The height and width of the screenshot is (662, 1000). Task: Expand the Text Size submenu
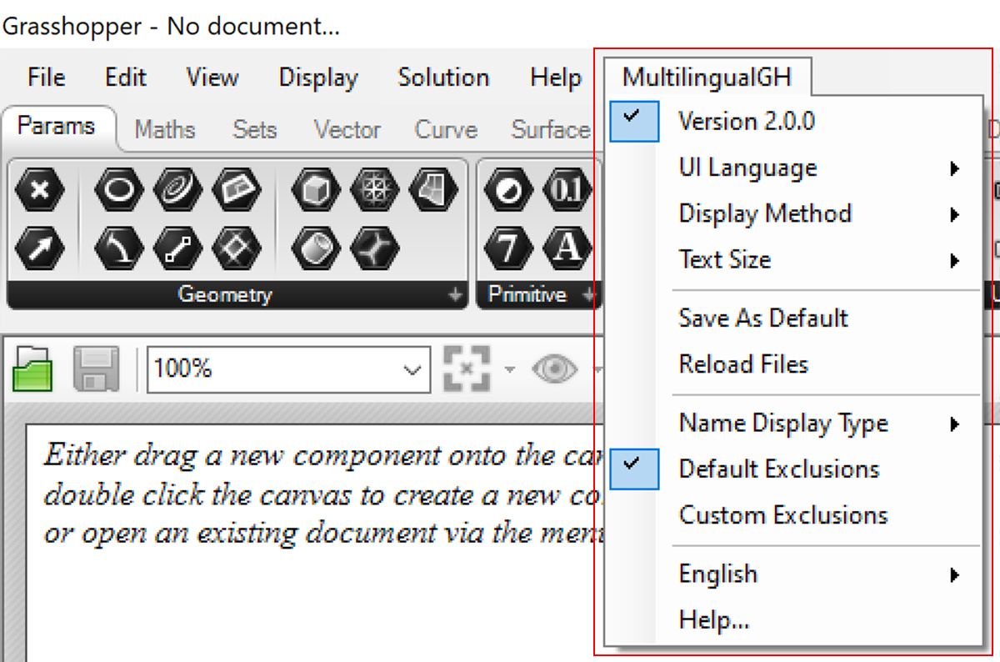point(794,260)
